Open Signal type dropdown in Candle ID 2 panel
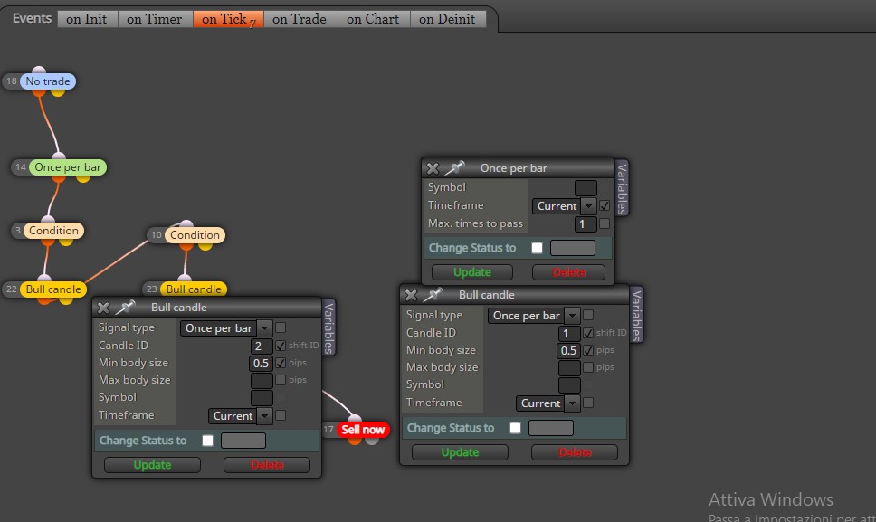This screenshot has width=876, height=522. (225, 328)
